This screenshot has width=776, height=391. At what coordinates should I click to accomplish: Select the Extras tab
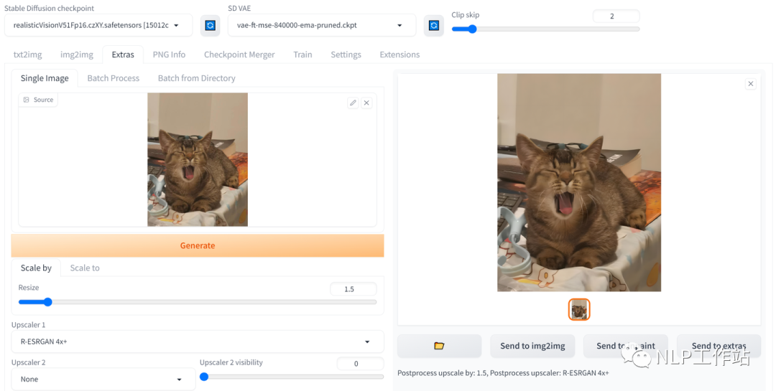pyautogui.click(x=123, y=55)
